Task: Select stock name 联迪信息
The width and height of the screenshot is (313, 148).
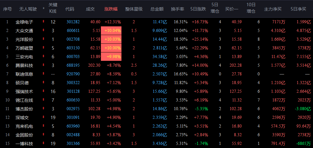Action: [24, 74]
